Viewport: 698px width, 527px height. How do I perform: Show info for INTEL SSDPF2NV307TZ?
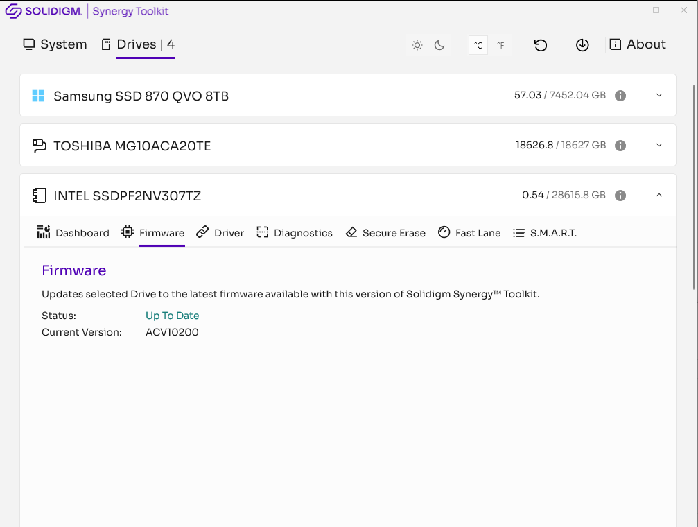620,196
